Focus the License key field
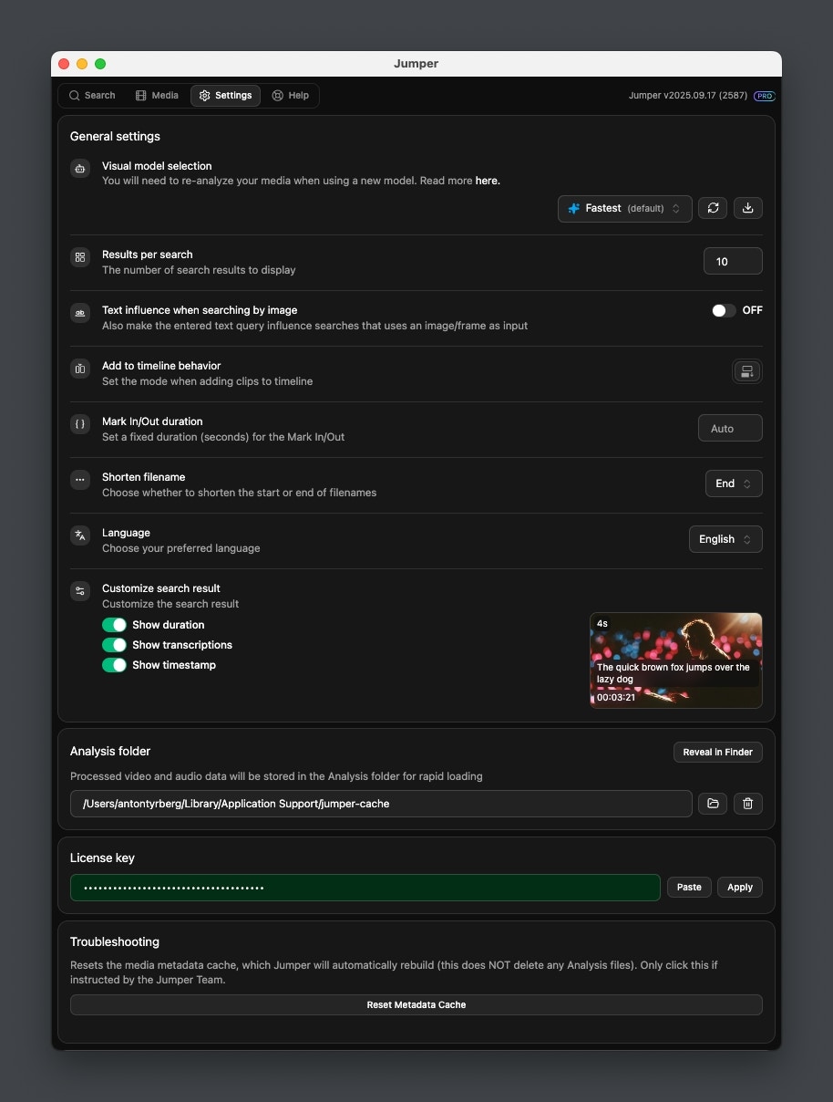This screenshot has height=1102, width=833. (365, 888)
